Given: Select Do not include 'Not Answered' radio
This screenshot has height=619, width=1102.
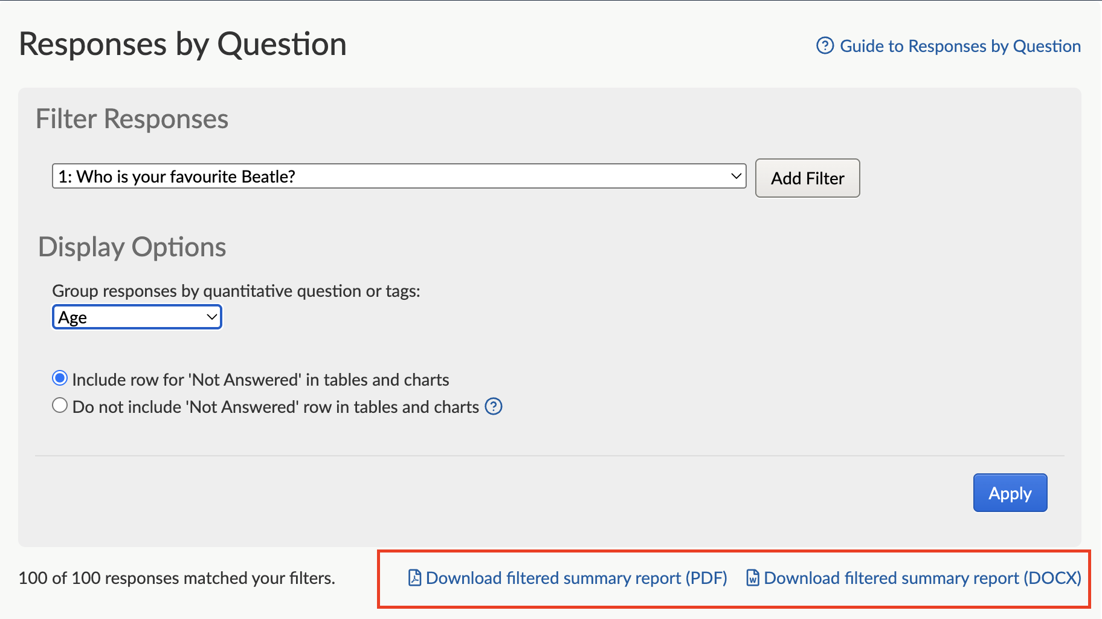Looking at the screenshot, I should click(59, 405).
